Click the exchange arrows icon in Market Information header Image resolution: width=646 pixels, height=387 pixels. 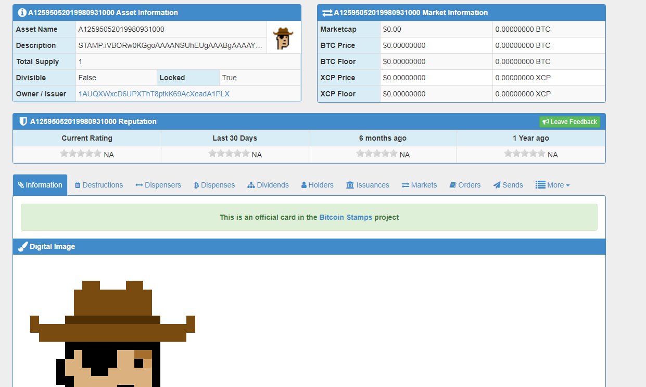[x=327, y=13]
